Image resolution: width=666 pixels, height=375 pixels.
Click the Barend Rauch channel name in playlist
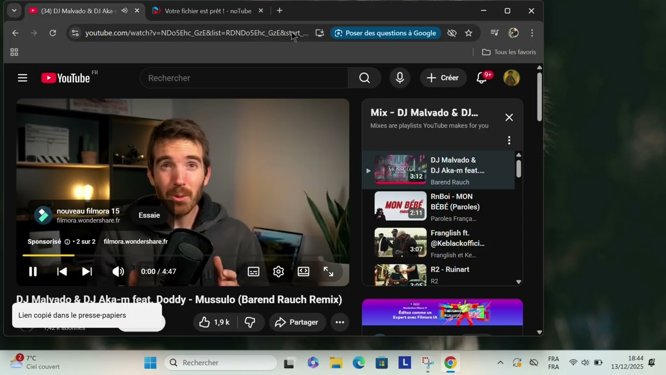tap(450, 182)
